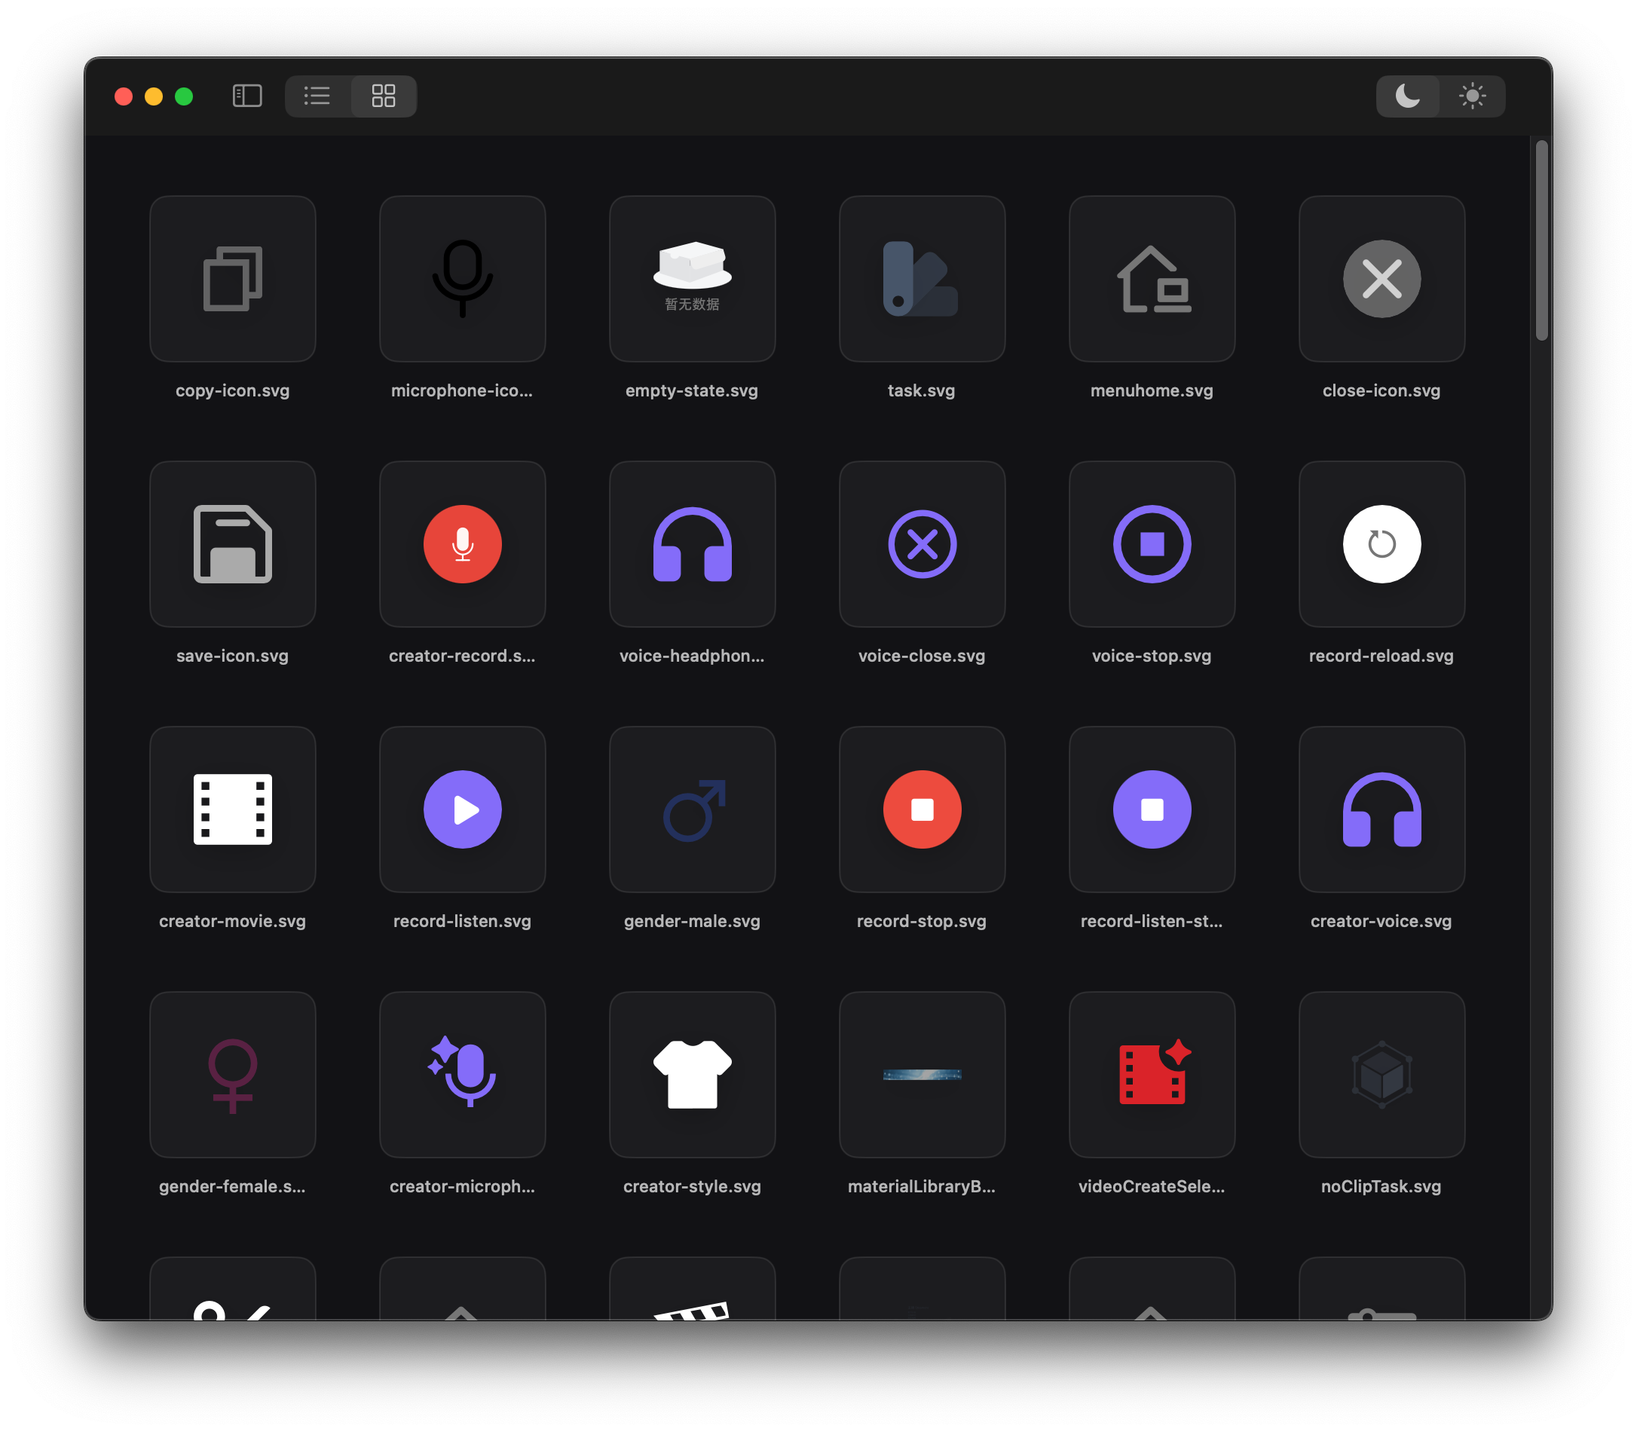Open the copy-icon.svg file
Image resolution: width=1637 pixels, height=1432 pixels.
click(x=232, y=279)
